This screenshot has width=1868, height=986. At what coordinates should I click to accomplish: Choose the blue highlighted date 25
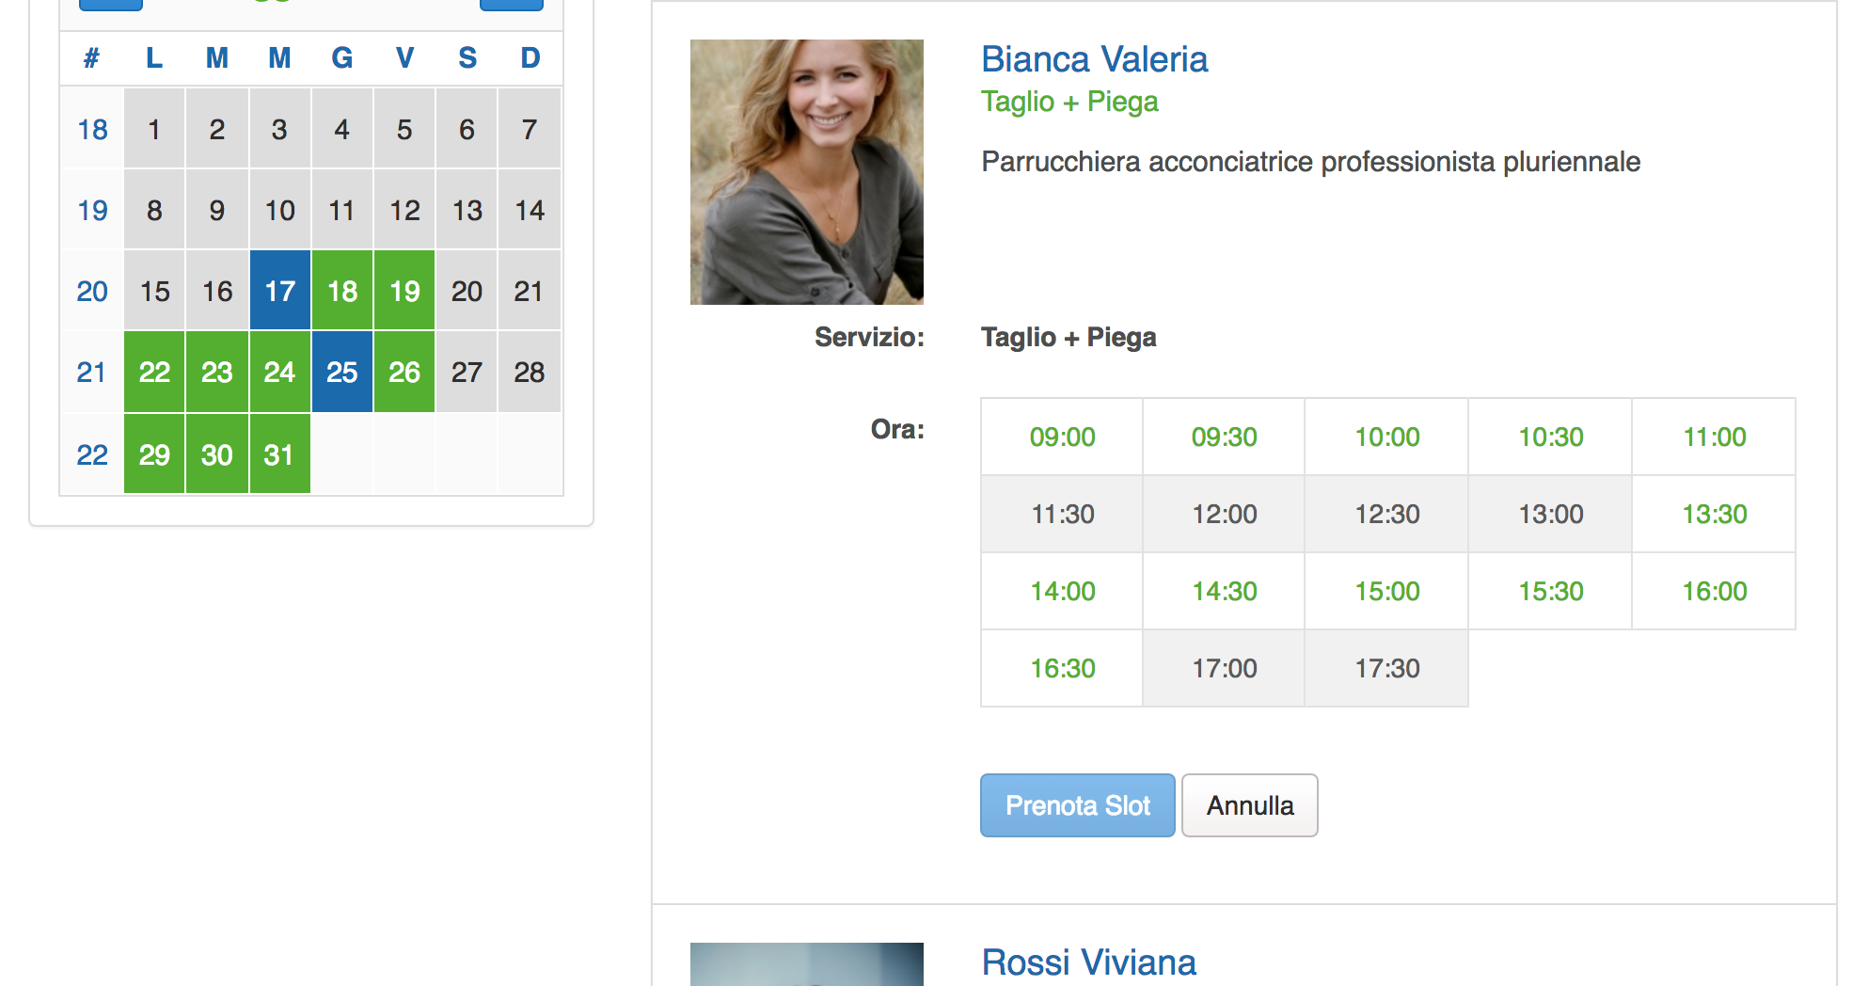(x=342, y=372)
